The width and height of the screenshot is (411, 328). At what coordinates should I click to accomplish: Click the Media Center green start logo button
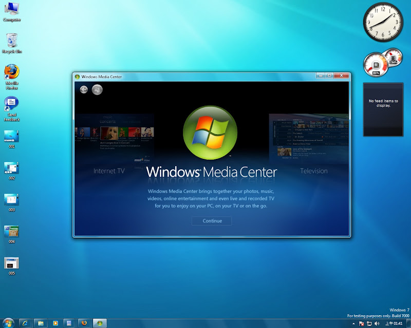click(97, 90)
